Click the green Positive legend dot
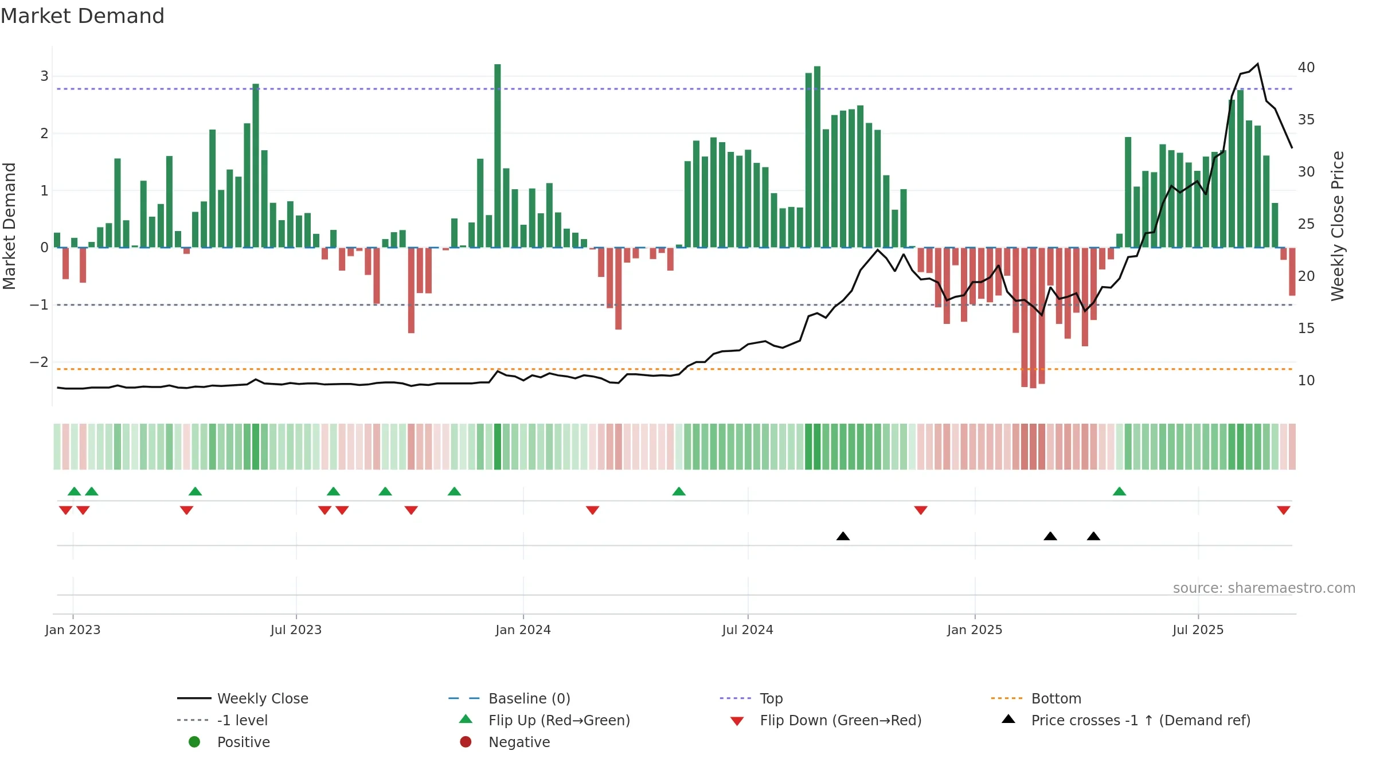The width and height of the screenshot is (1376, 774). pos(194,742)
